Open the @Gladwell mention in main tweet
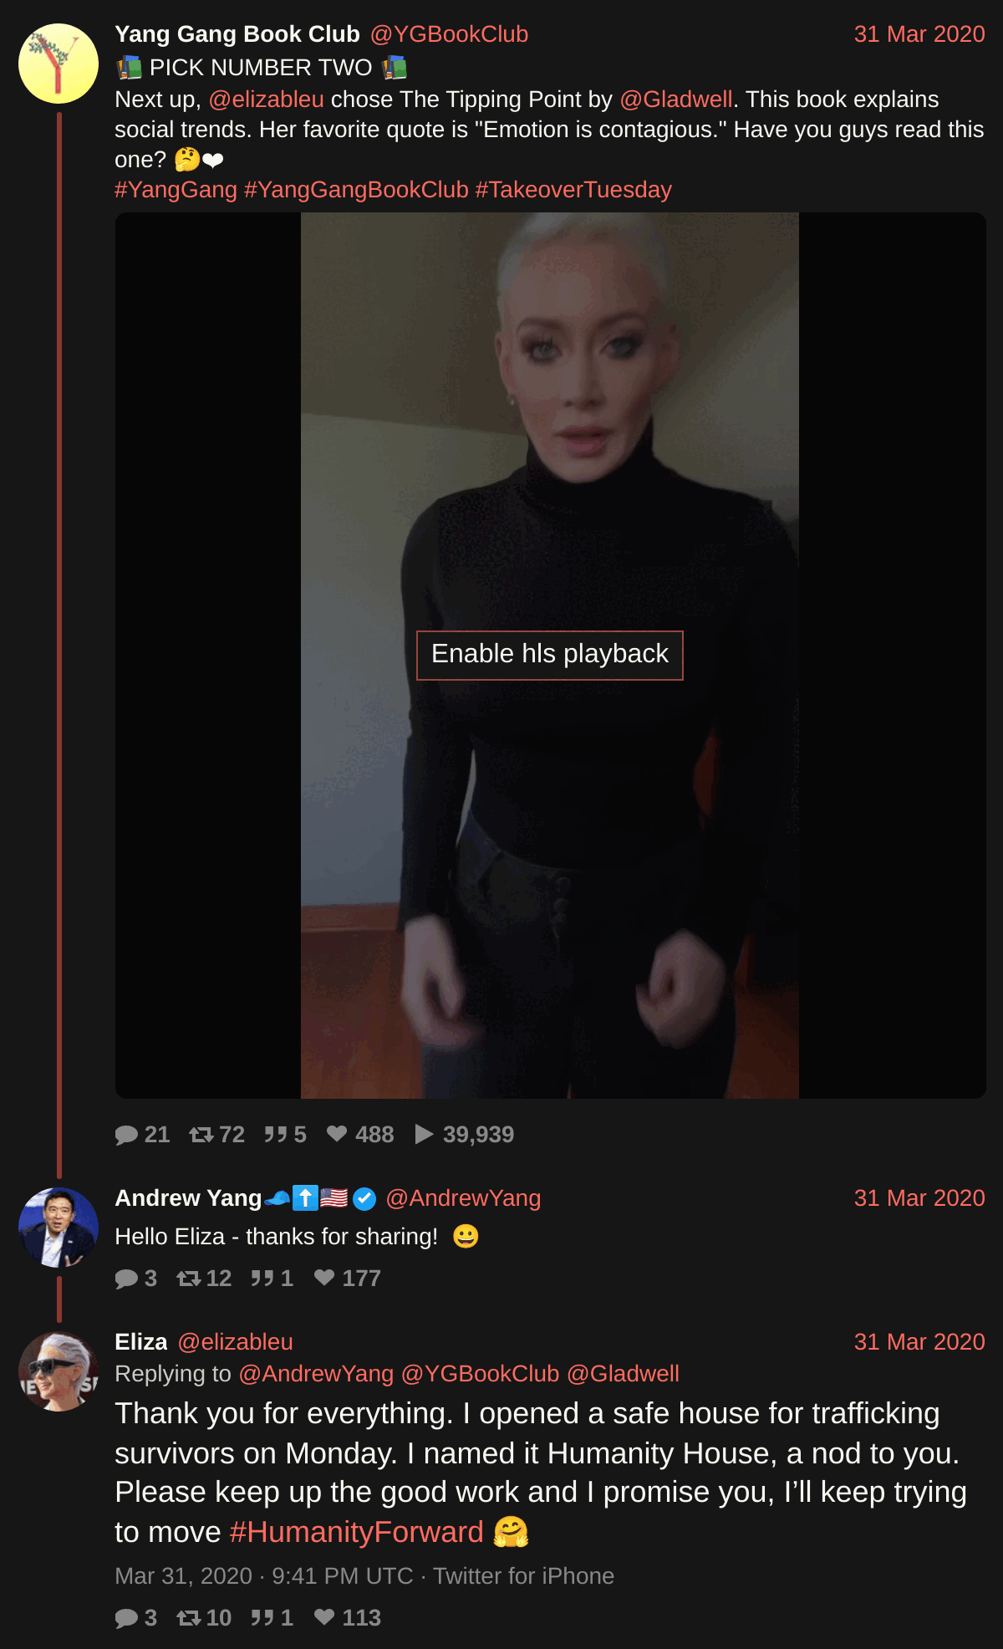1003x1649 pixels. pyautogui.click(x=676, y=100)
